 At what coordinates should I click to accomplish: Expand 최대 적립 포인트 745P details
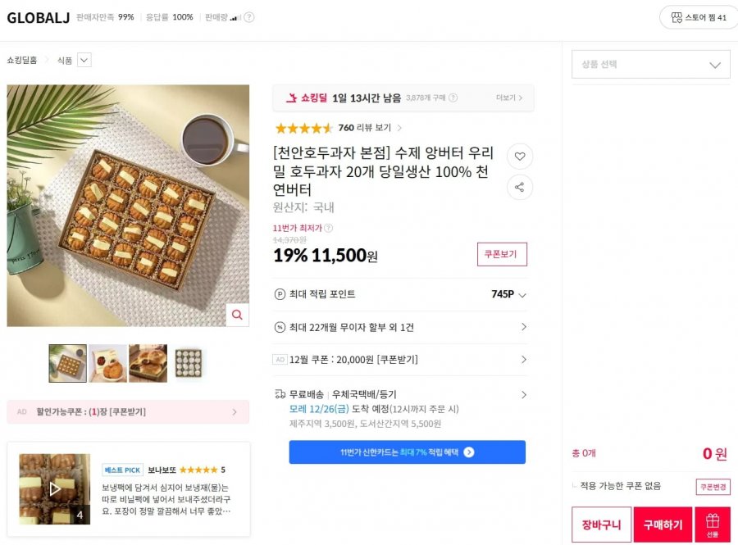[522, 295]
